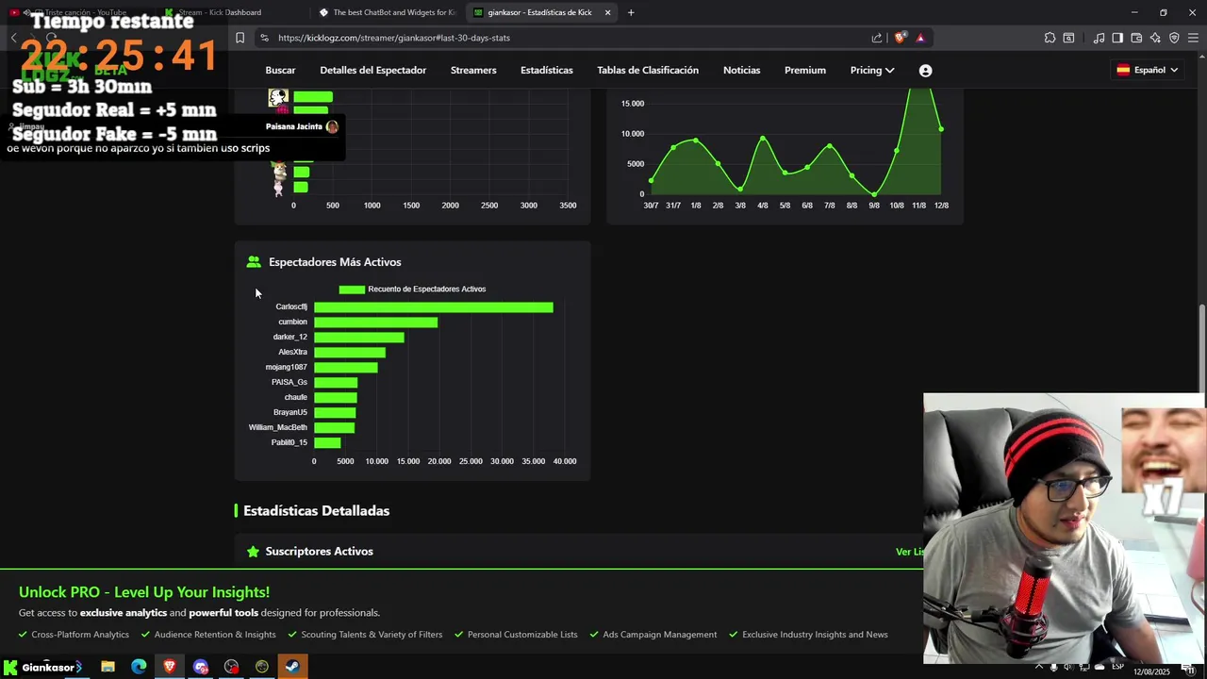Open File Explorer from the taskbar
Image resolution: width=1207 pixels, height=679 pixels.
click(107, 667)
